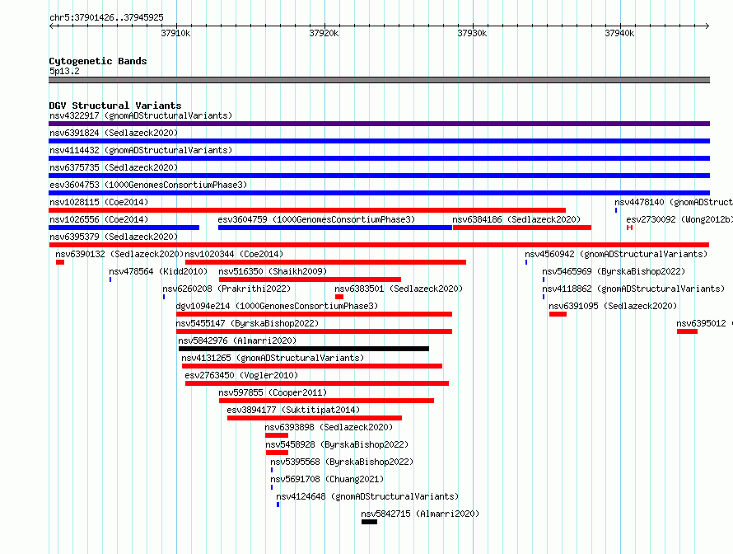Click the nsv4322917 gnomAD variant label
This screenshot has height=554, width=733.
point(141,115)
